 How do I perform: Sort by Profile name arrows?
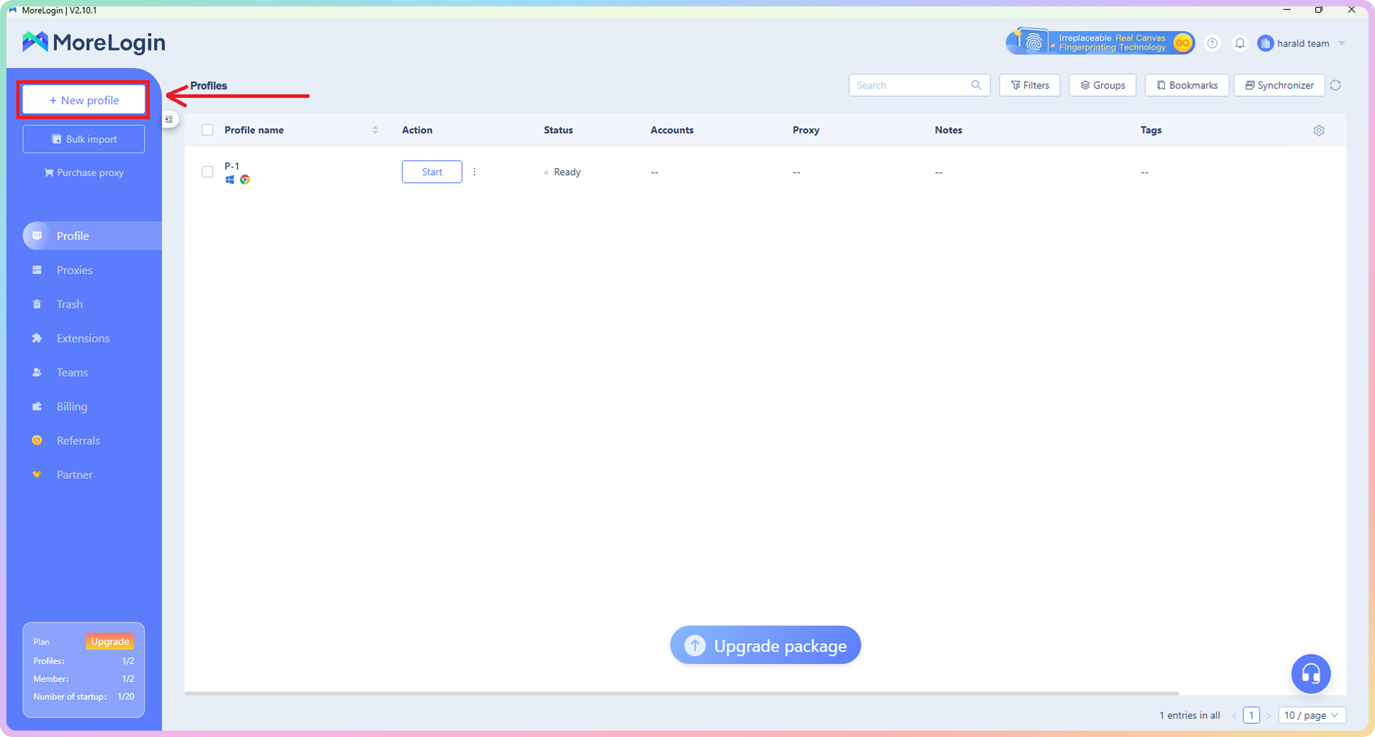(x=375, y=130)
